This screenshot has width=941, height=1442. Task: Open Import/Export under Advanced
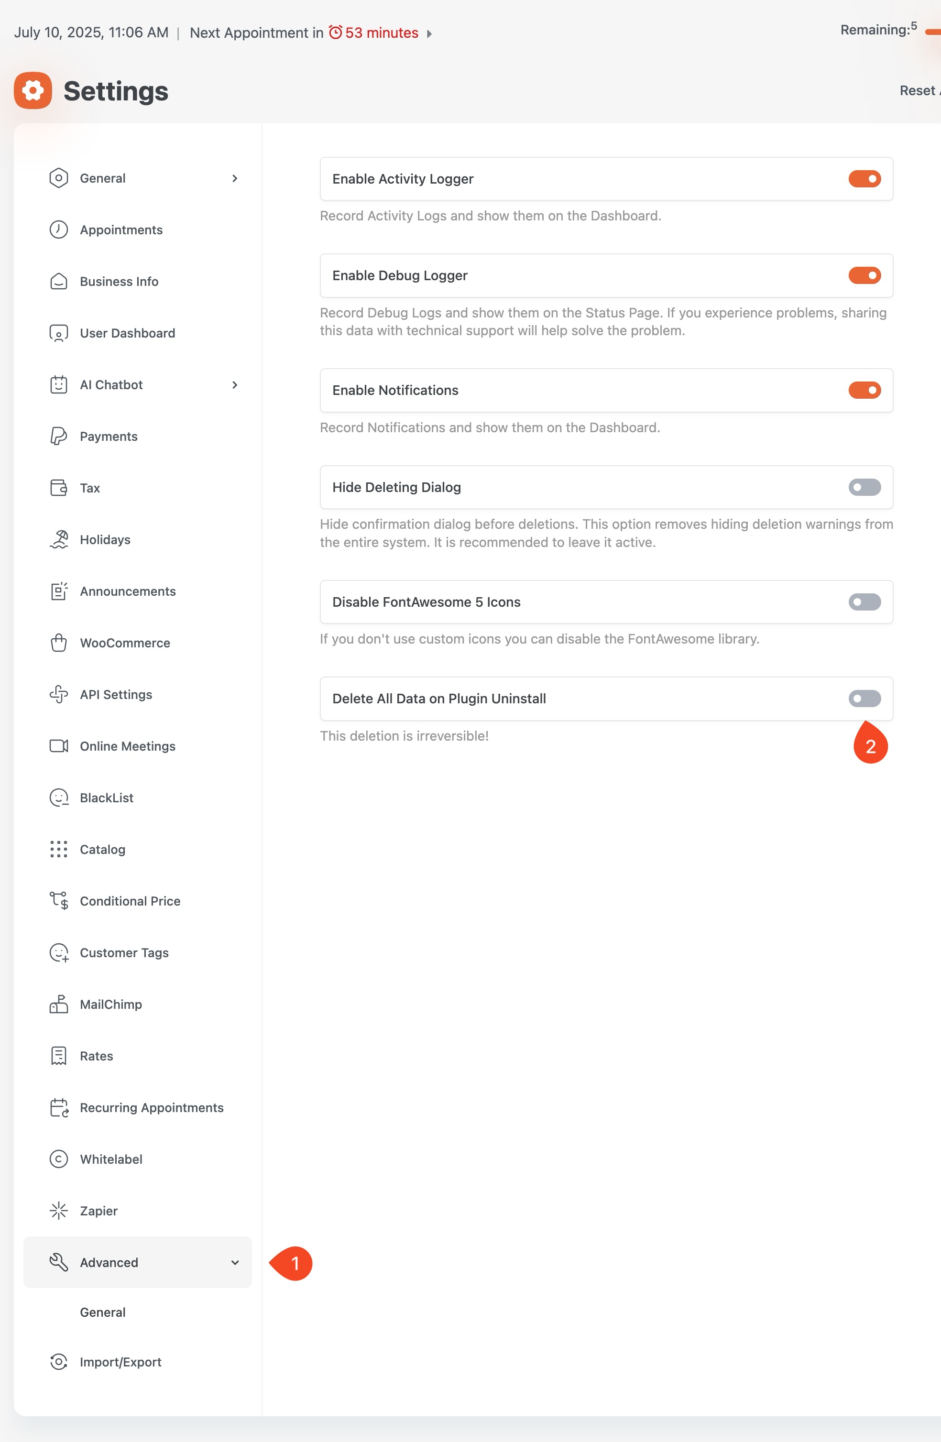pos(120,1362)
